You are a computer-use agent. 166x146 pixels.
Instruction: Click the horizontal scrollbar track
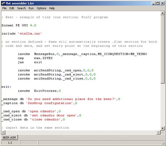[x=81, y=132]
